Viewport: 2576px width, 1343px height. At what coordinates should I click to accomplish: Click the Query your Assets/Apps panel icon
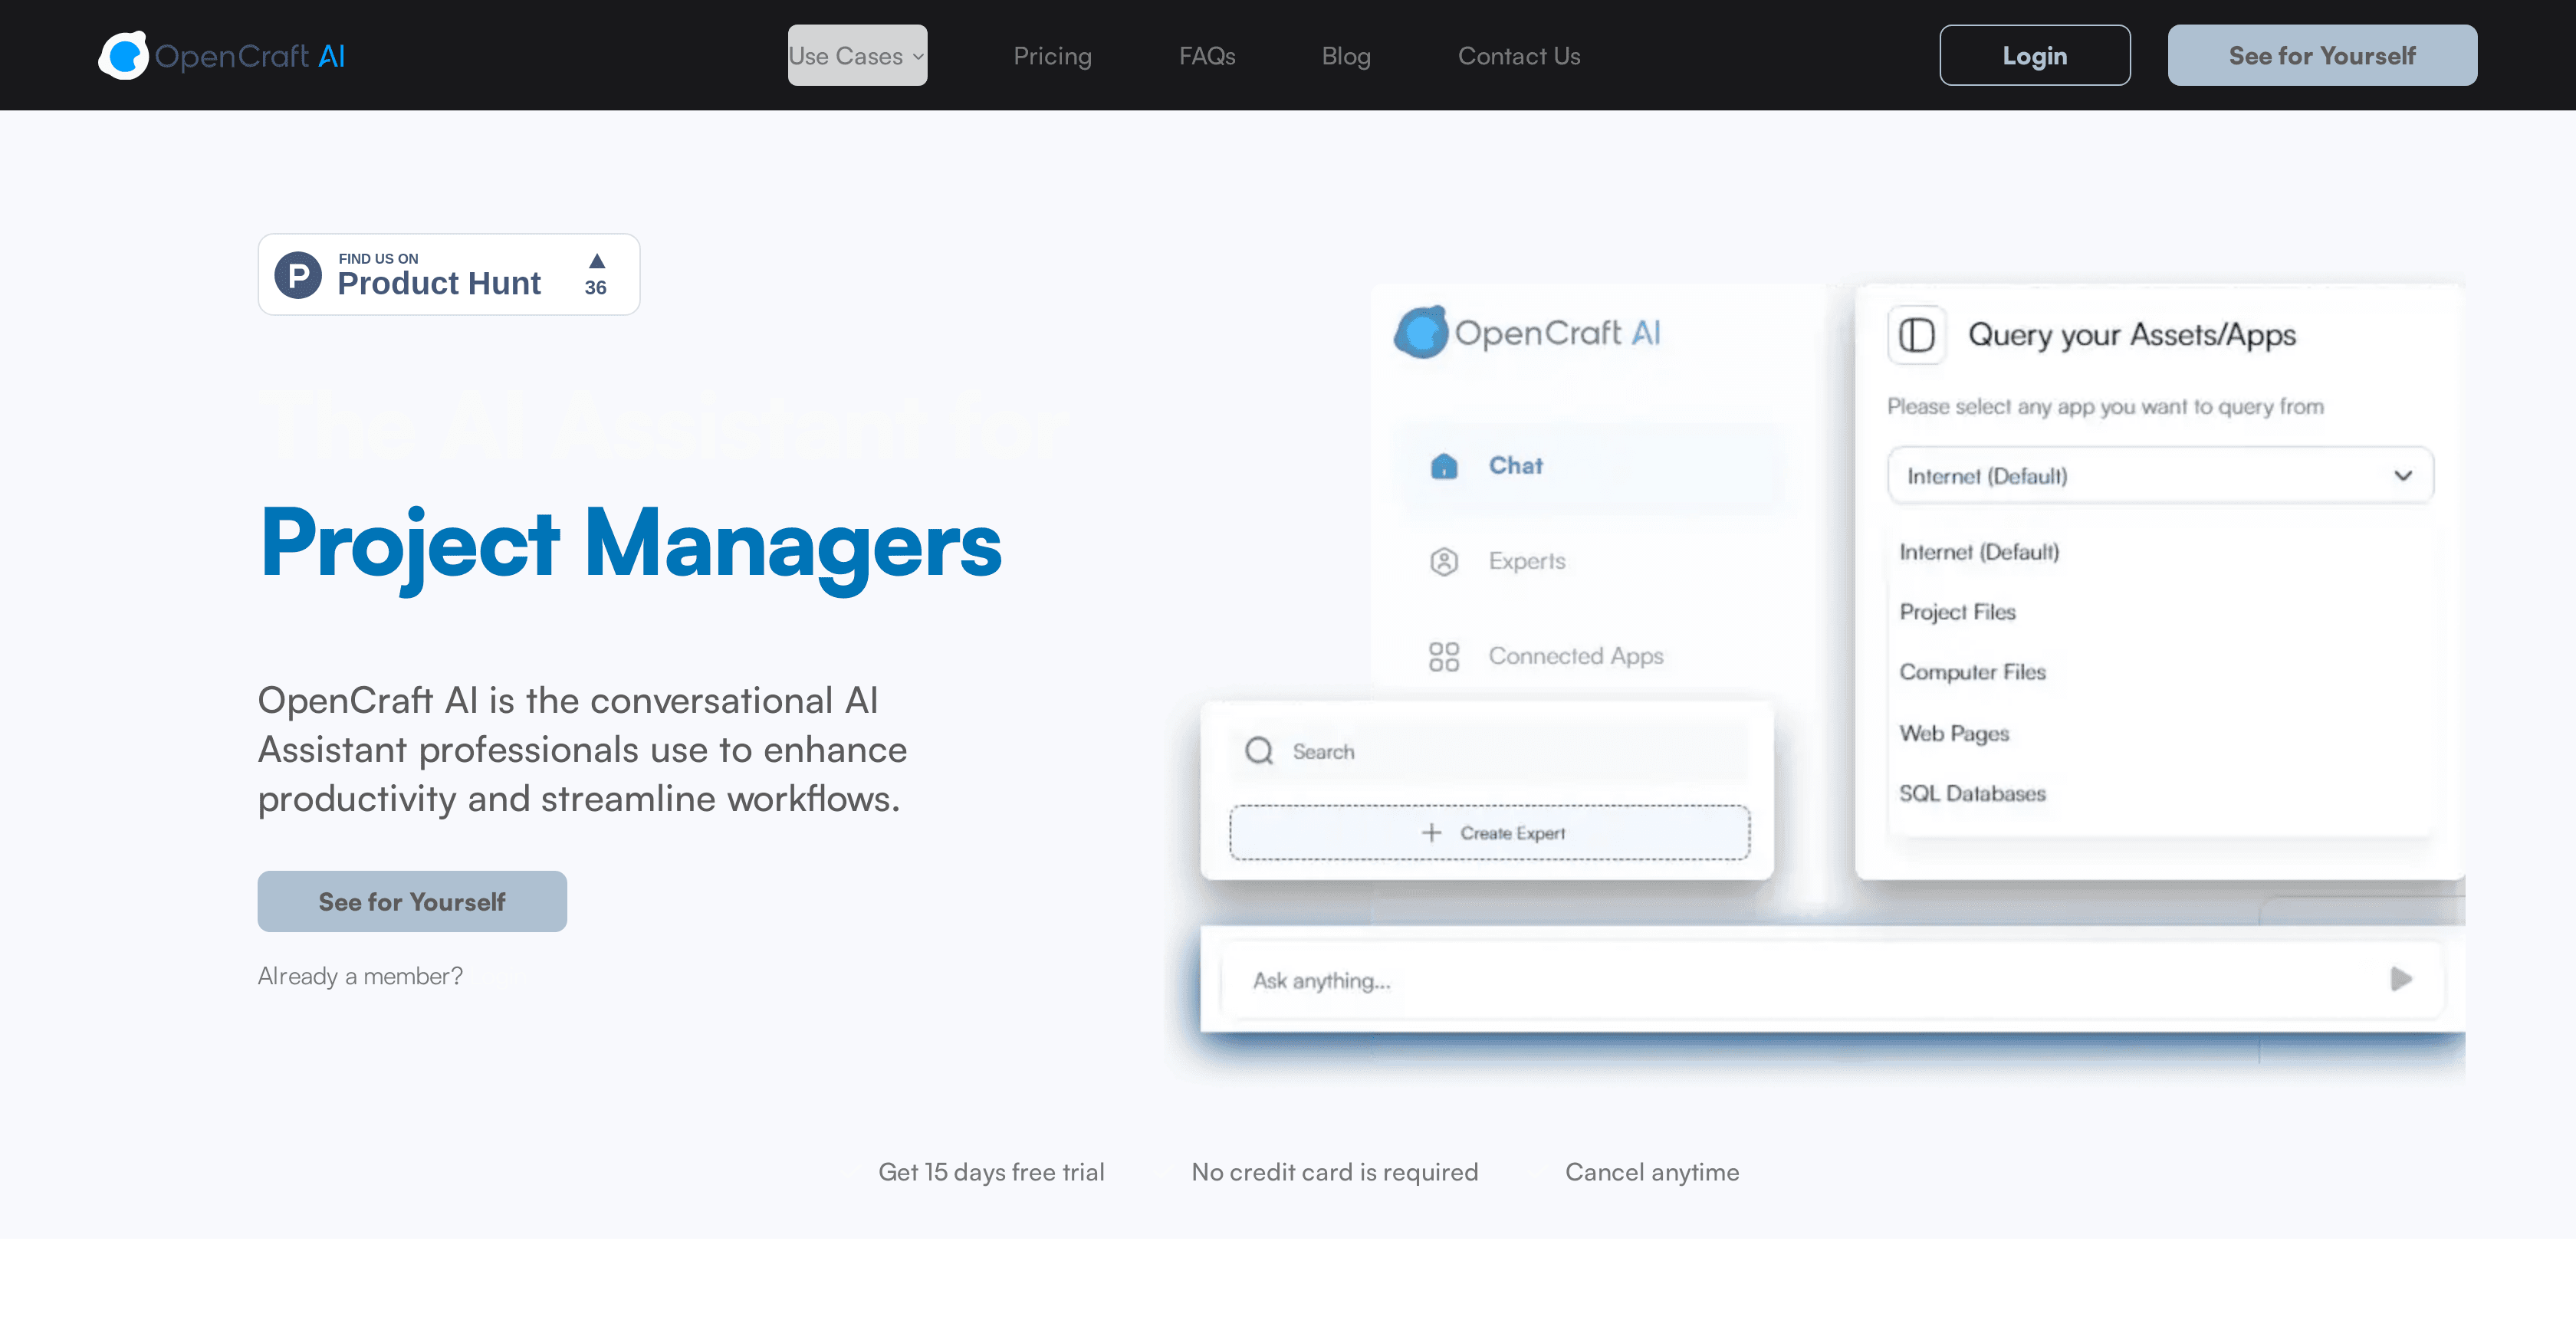click(1917, 336)
